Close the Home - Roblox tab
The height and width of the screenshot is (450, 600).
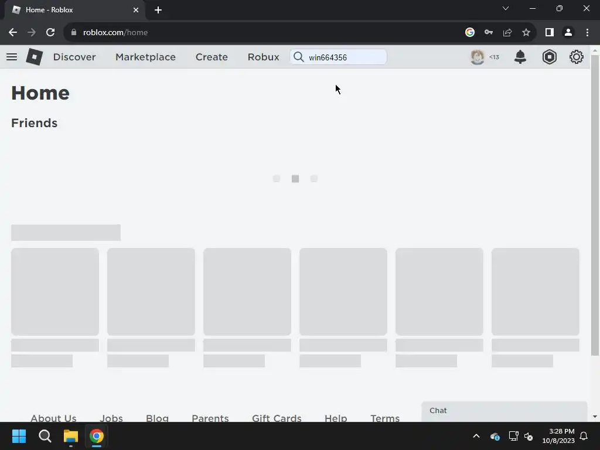point(136,10)
